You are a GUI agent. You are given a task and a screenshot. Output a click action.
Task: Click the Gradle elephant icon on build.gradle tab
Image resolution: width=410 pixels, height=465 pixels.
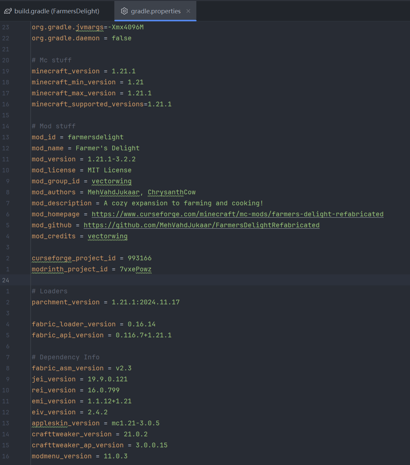click(8, 11)
